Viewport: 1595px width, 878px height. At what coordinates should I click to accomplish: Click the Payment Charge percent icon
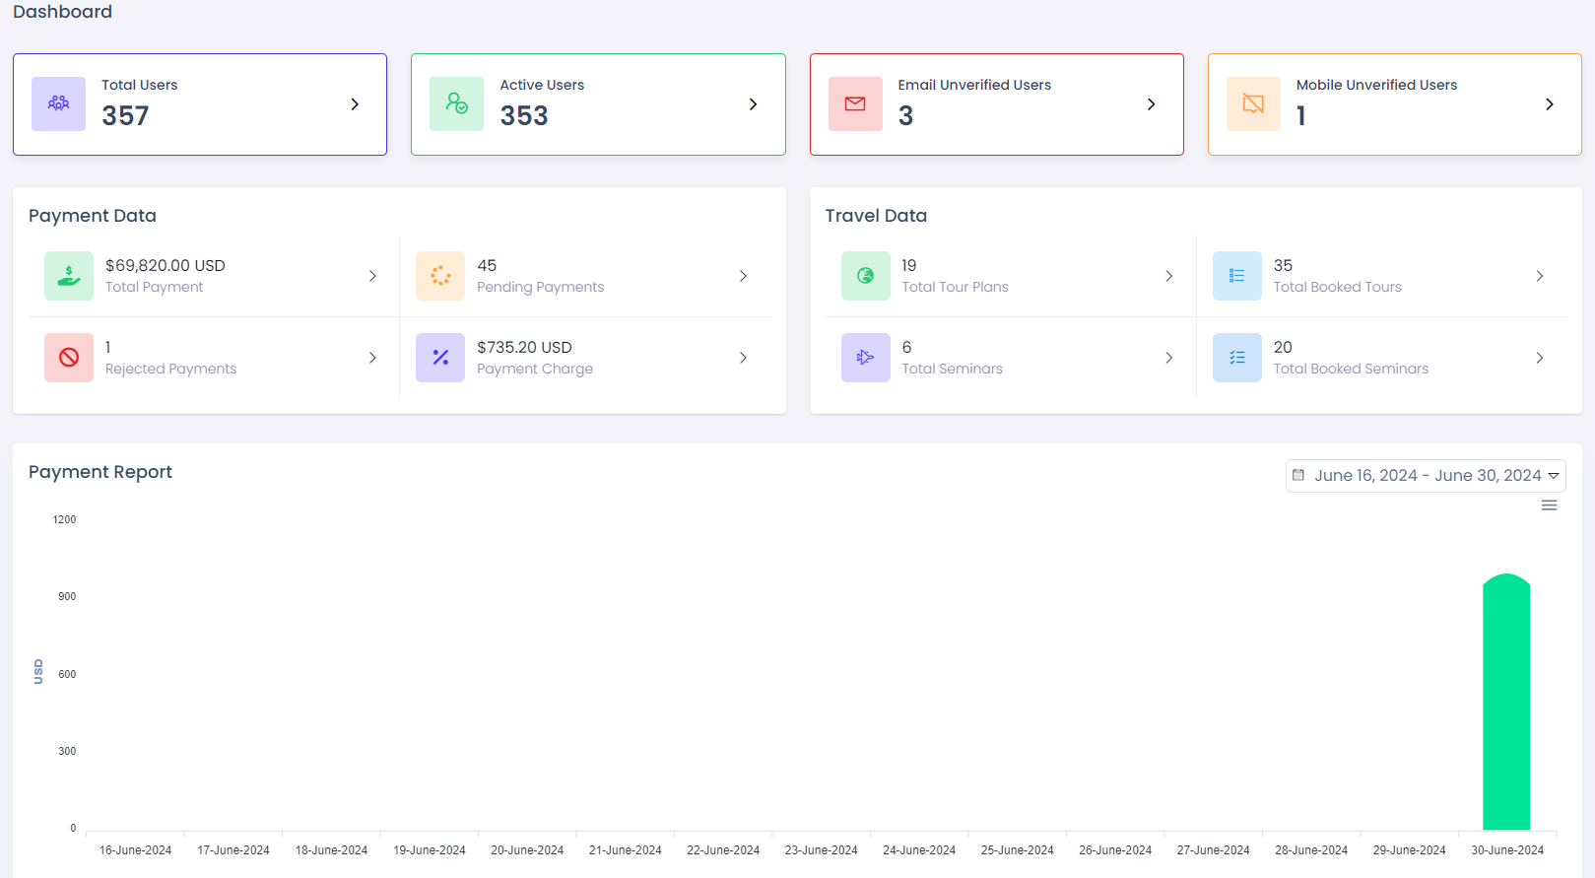coord(440,358)
